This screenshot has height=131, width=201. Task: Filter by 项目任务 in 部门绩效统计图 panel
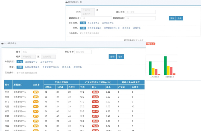pos(126,28)
